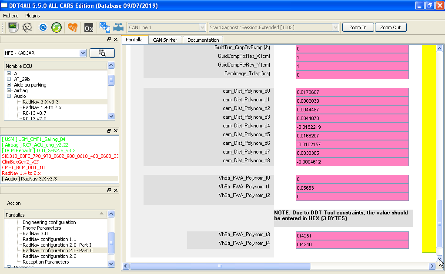Click the blue pipe valve icon
Screen dimensions: 445x274
click(x=118, y=27)
